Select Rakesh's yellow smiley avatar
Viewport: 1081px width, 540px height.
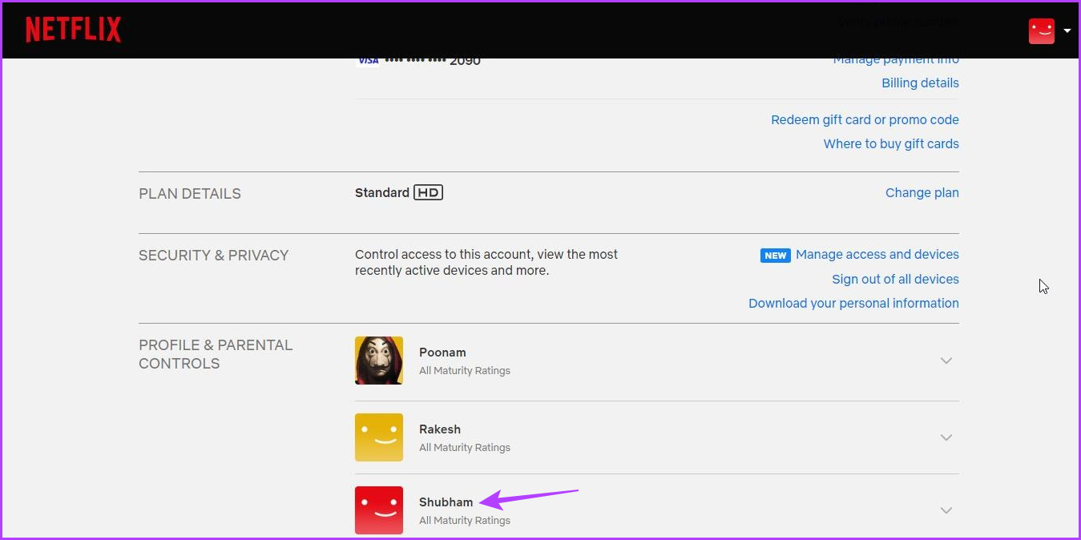379,437
